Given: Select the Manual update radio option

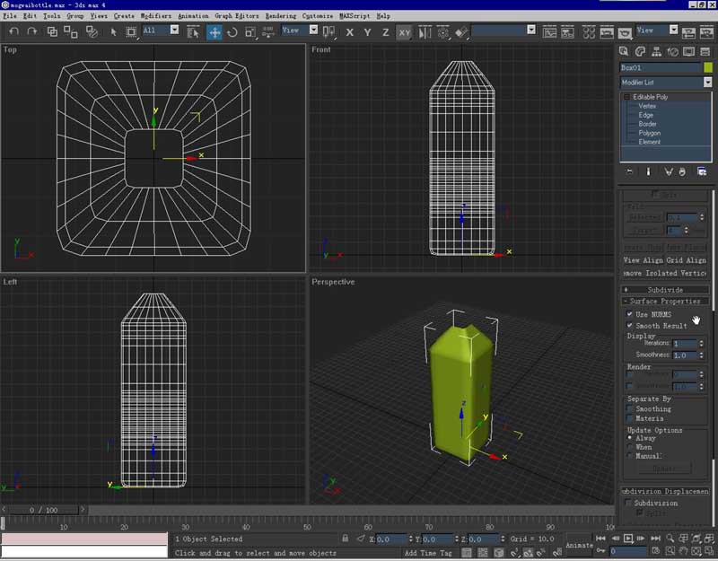Looking at the screenshot, I should point(629,456).
